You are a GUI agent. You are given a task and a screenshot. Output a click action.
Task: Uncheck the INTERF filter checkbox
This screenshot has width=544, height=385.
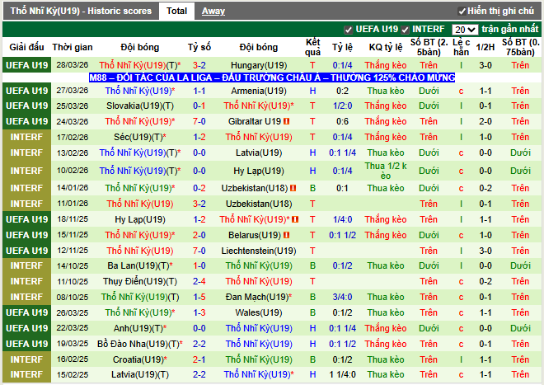coord(406,30)
